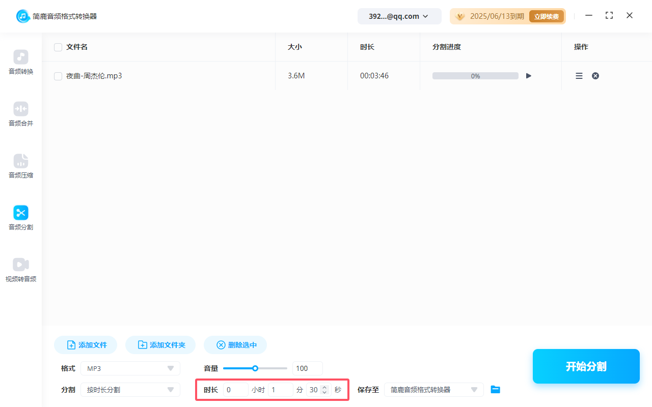Select all files via the header checkbox
Screen dimensions: 652x407
[x=58, y=47]
